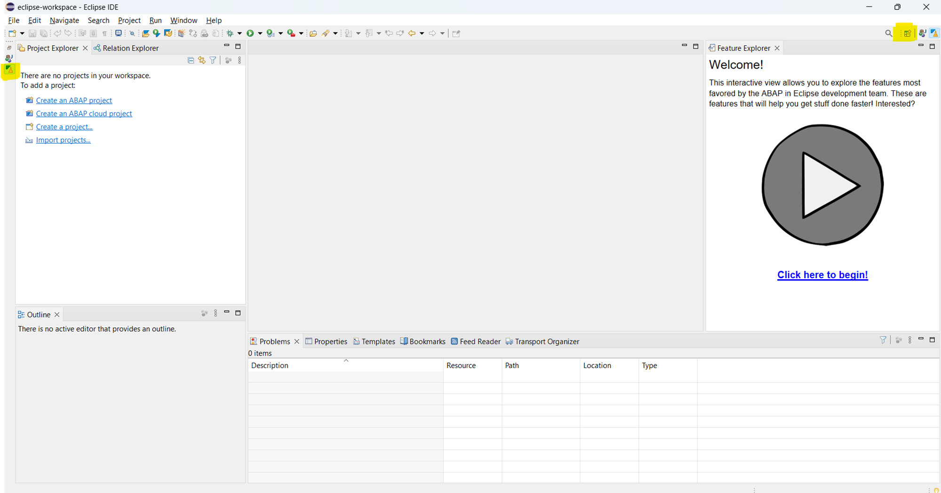Click the Create an ABAP project link
This screenshot has height=493, width=941.
pyautogui.click(x=74, y=100)
